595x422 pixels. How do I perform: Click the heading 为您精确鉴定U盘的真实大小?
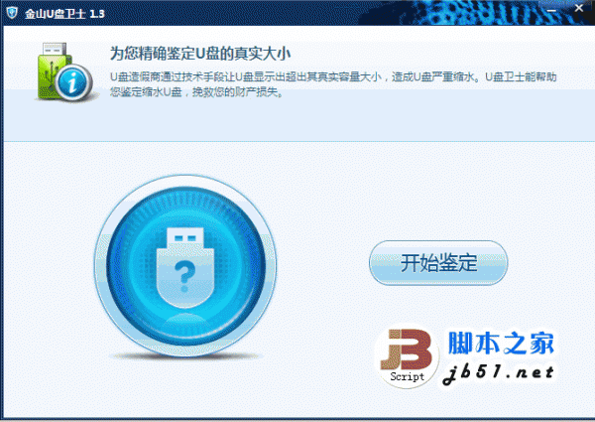[200, 54]
